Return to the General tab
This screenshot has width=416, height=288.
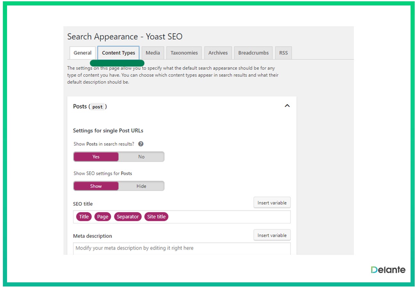pos(82,53)
